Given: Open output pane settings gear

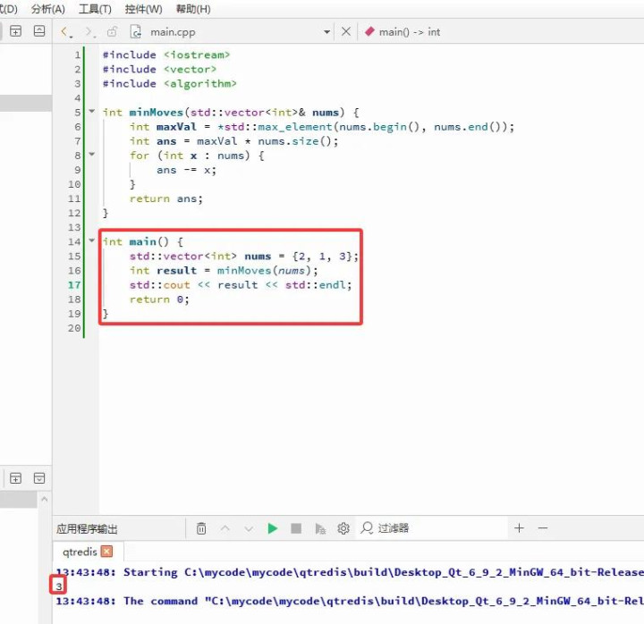Looking at the screenshot, I should (x=343, y=528).
